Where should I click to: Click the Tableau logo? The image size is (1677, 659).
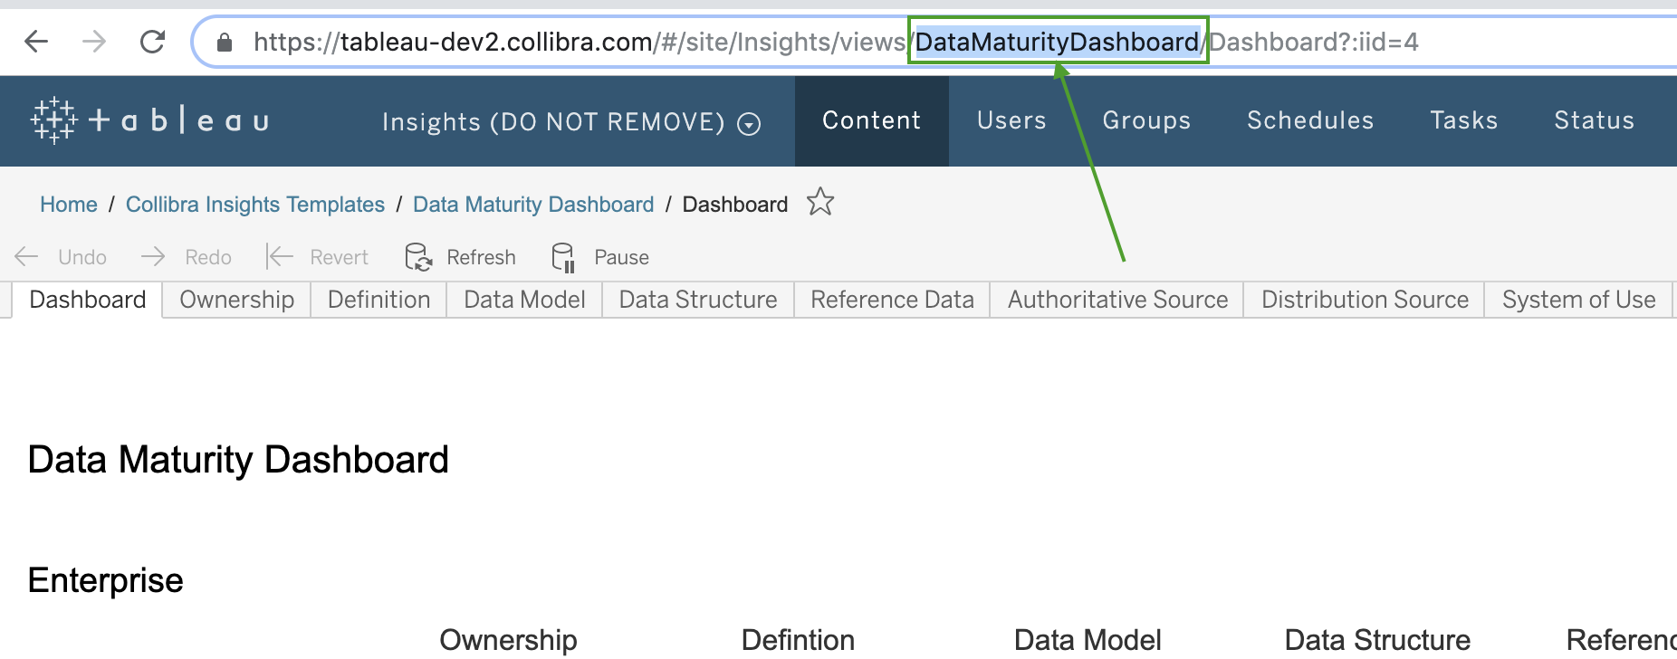[150, 120]
